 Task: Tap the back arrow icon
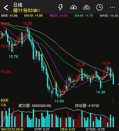point(6,7)
